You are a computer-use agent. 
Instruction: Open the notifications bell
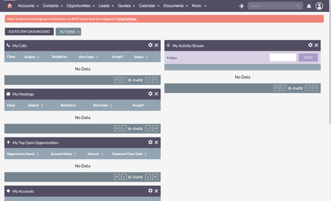pyautogui.click(x=309, y=6)
